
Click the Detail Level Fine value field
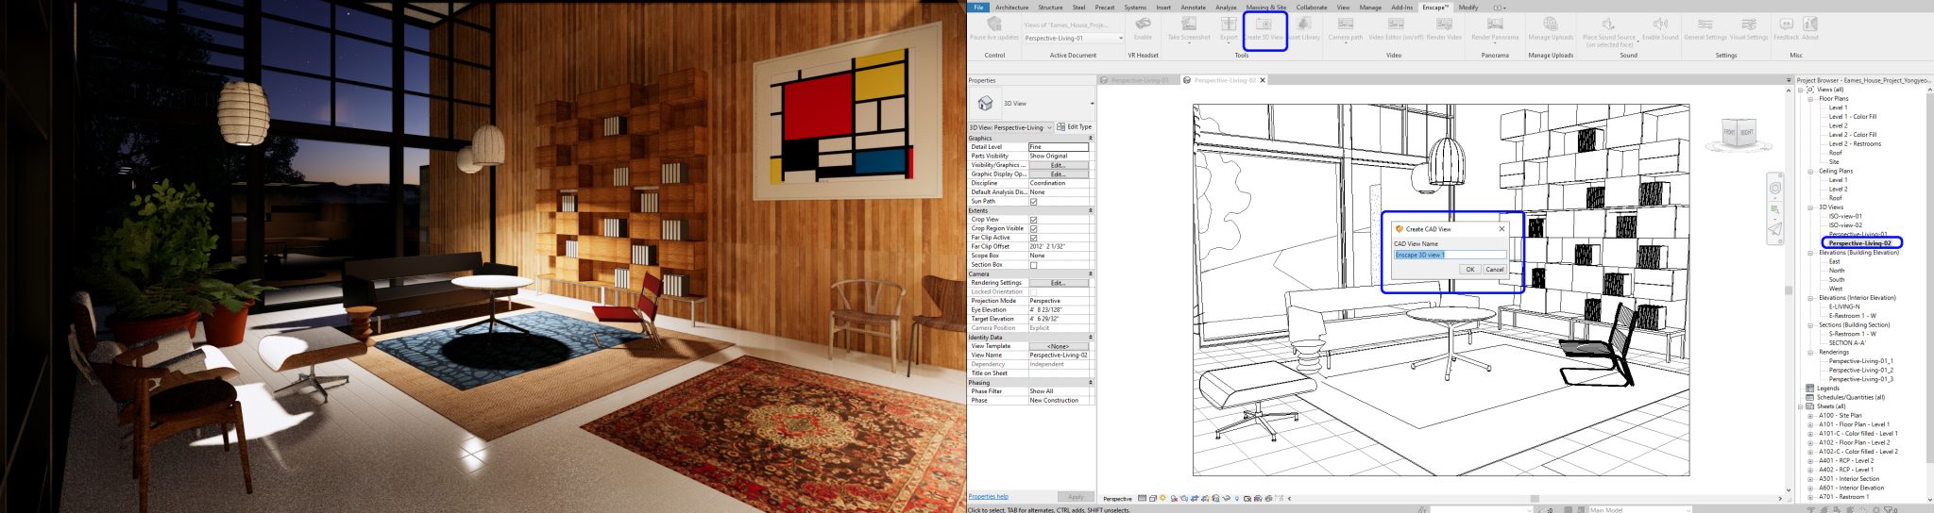[x=1058, y=147]
